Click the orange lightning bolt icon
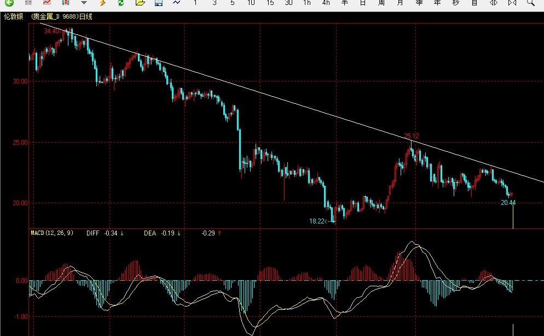This screenshot has width=544, height=336. [102, 3]
